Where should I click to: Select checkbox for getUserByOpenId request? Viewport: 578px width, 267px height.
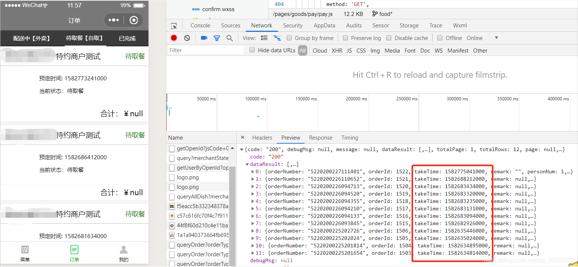tap(172, 168)
